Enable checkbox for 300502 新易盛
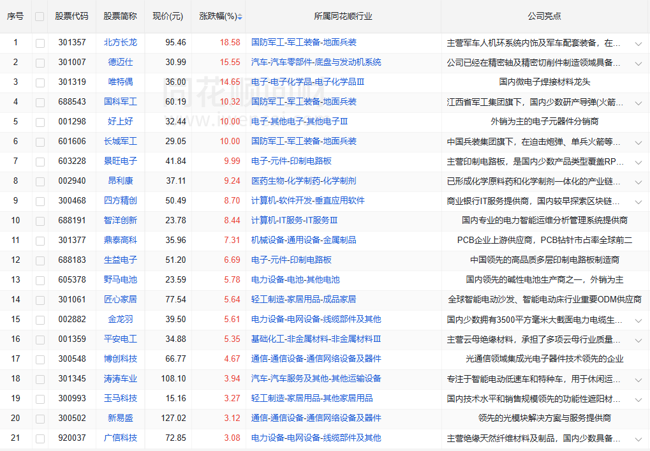650x451 pixels. [40, 419]
